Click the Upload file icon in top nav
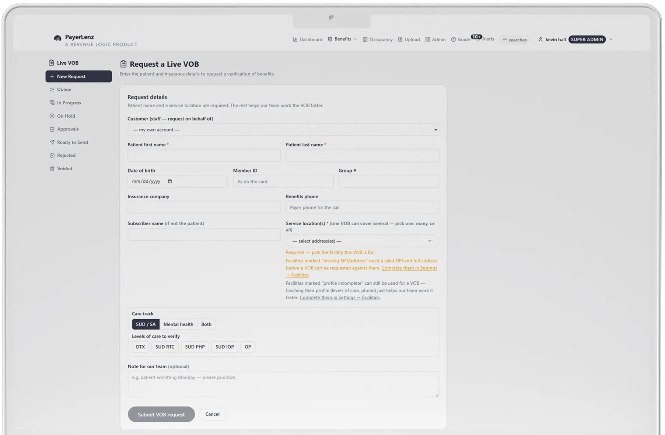Screen dimensions: 665x435 400,39
